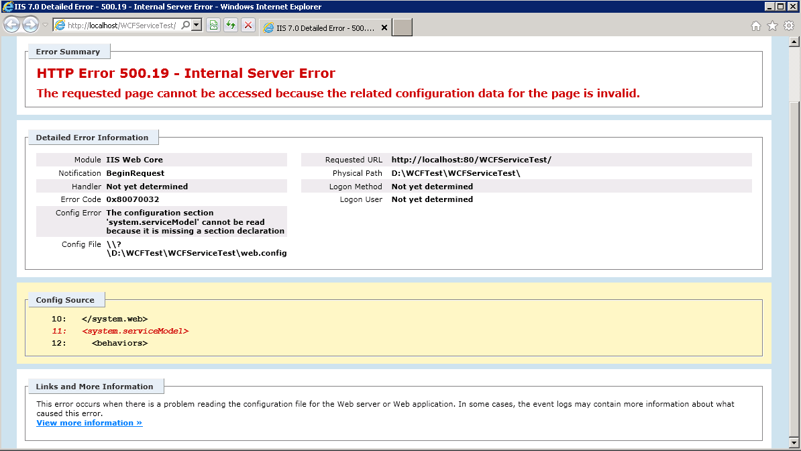Click the red Stop loading icon
Screen dimensions: 801x451
click(x=248, y=25)
